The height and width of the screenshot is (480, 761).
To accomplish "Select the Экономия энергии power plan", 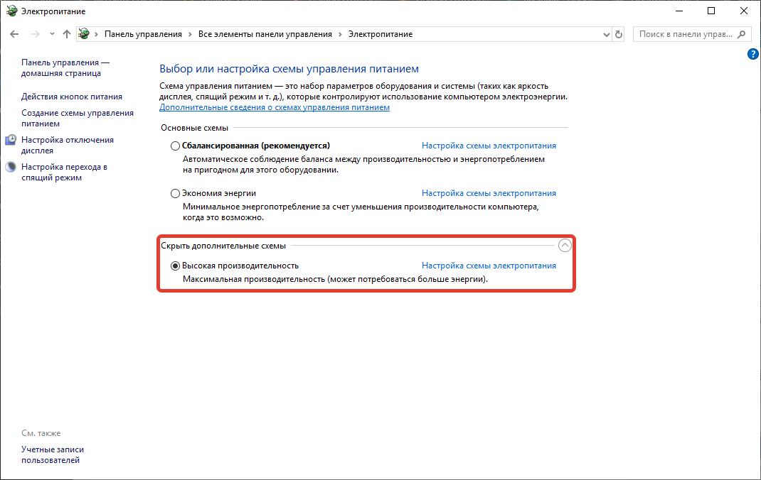I will point(176,193).
